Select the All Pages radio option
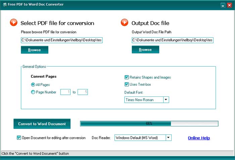This screenshot has height=160, width=235. click(33, 85)
